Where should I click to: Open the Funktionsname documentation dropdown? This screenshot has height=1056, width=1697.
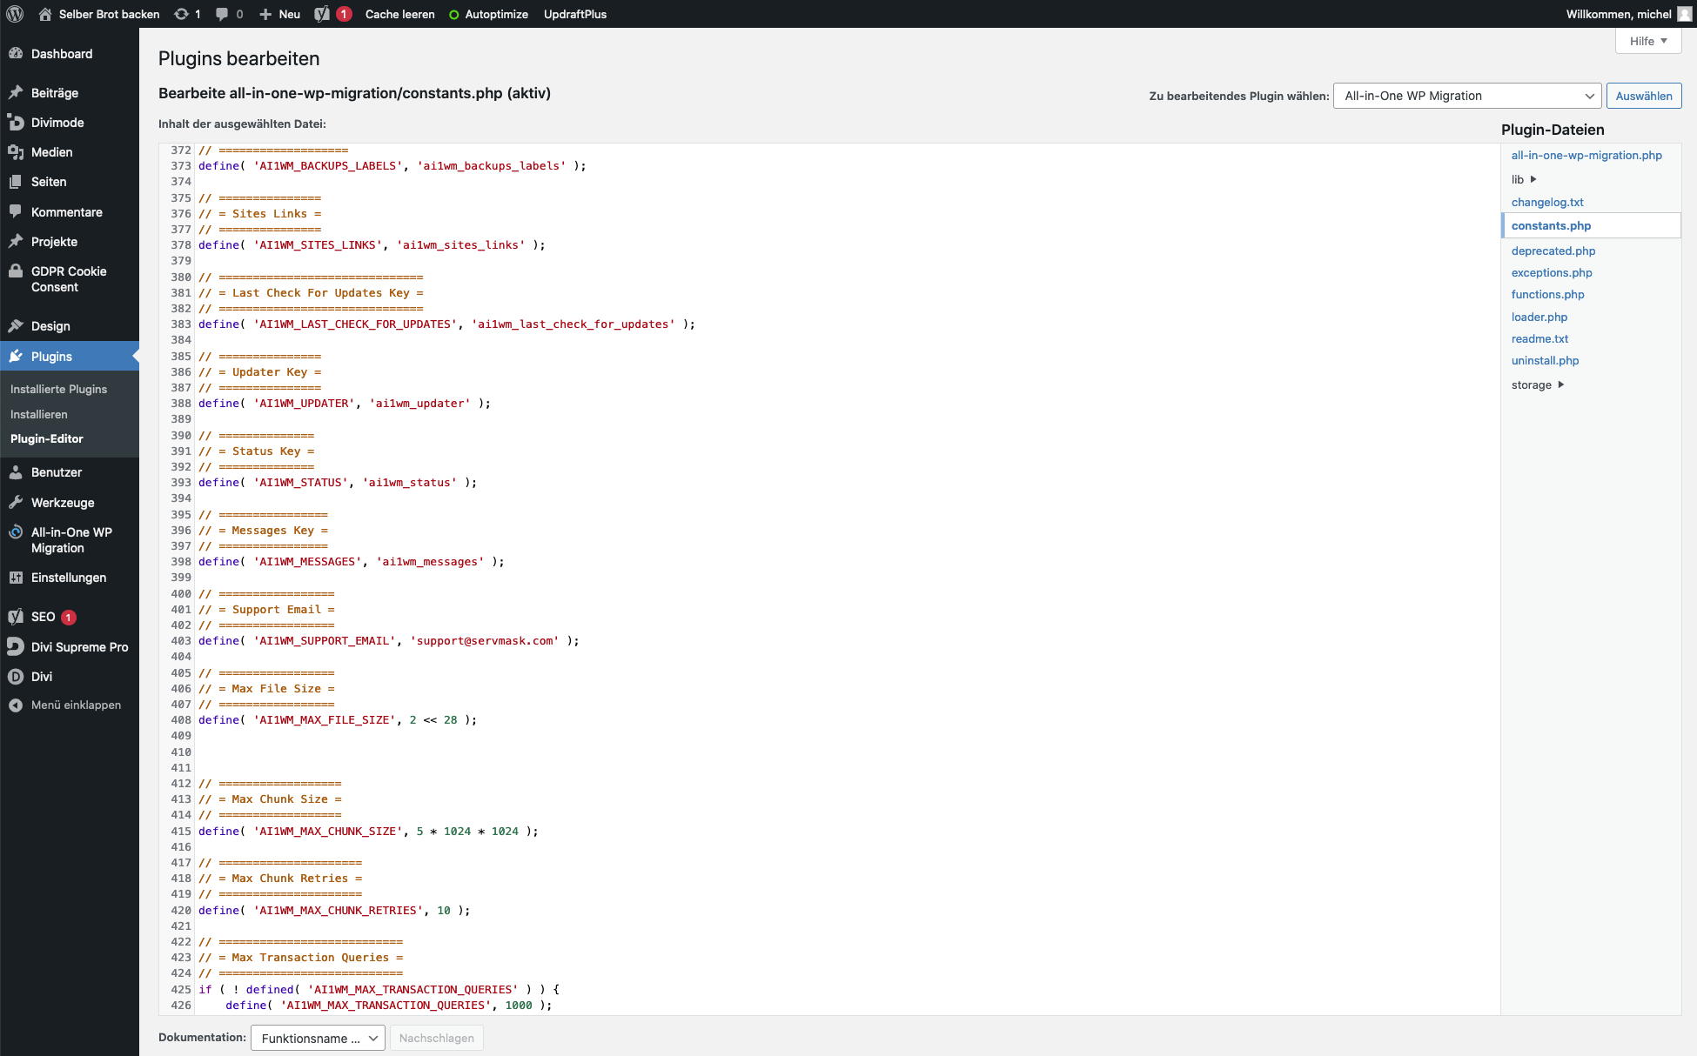pyautogui.click(x=318, y=1038)
